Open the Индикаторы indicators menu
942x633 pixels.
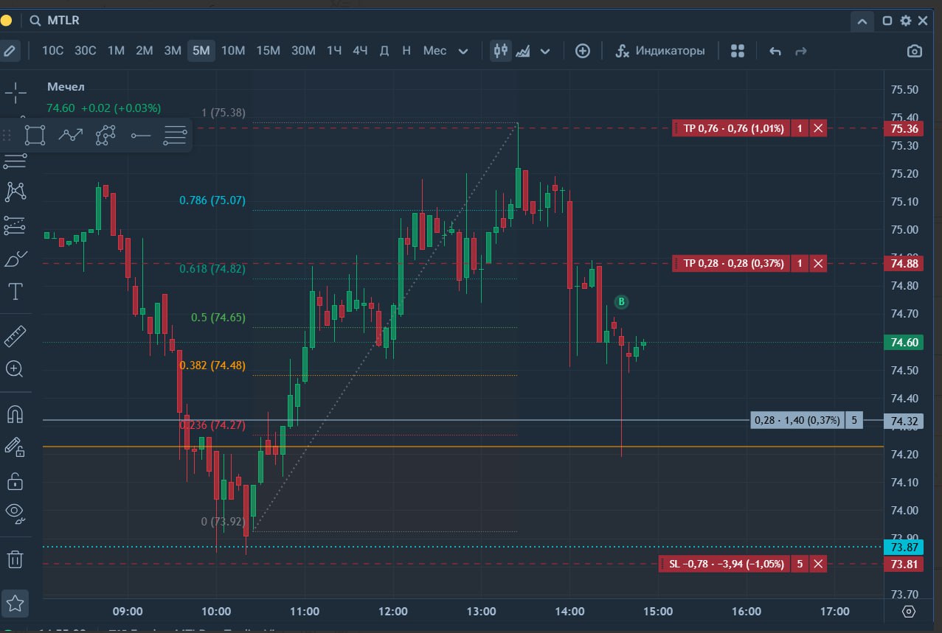pyautogui.click(x=660, y=51)
